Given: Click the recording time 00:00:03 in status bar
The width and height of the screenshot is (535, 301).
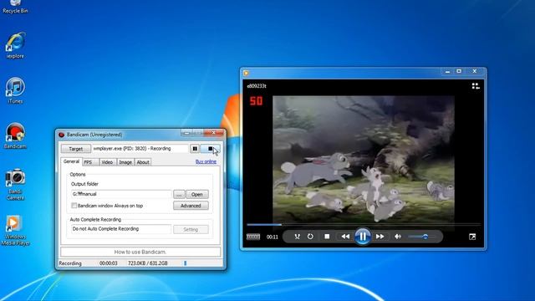Looking at the screenshot, I should point(108,263).
